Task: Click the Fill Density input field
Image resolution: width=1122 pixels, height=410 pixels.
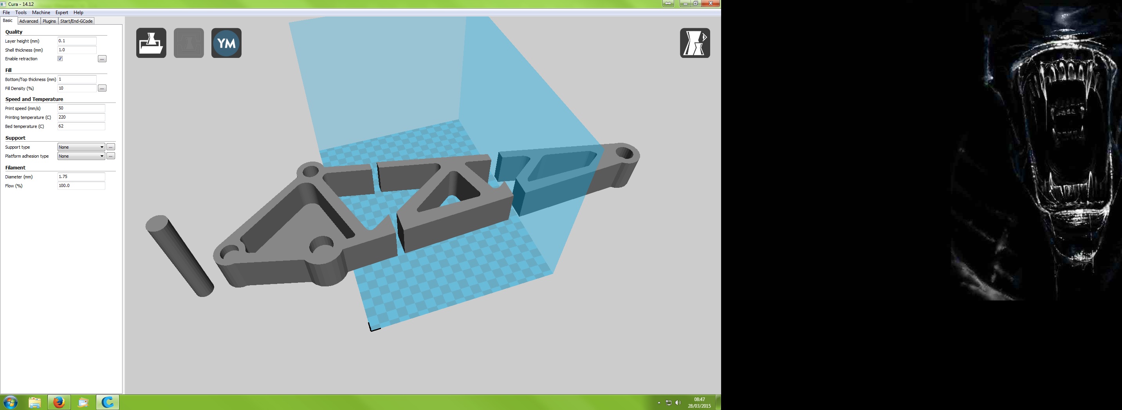Action: (x=77, y=88)
